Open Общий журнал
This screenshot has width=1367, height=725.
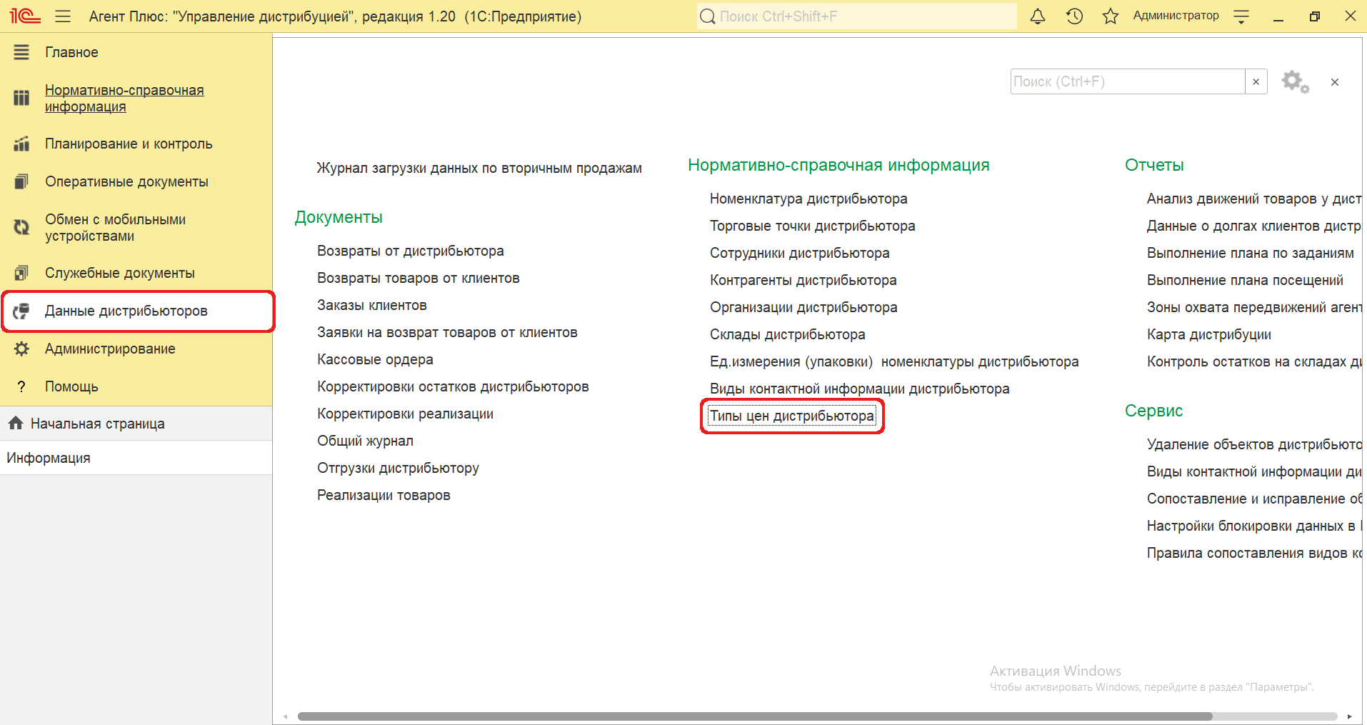pos(365,441)
